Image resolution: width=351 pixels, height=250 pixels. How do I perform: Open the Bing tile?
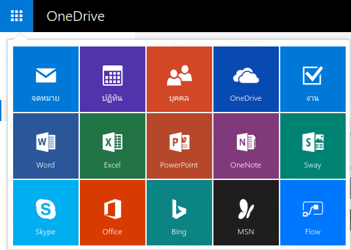tap(179, 213)
